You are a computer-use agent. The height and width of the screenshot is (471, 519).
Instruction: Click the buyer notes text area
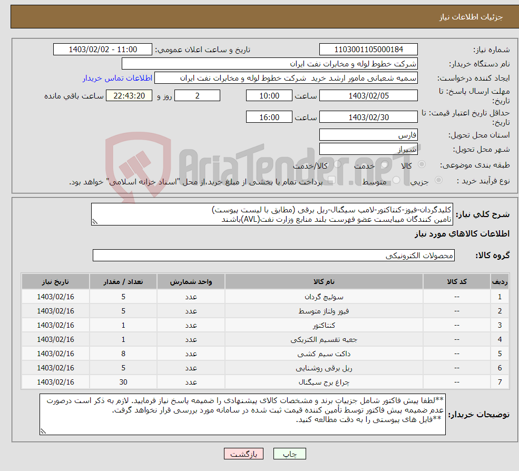tap(242, 414)
